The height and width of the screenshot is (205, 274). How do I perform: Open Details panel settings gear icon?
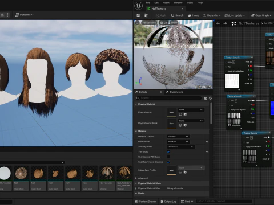click(x=210, y=98)
